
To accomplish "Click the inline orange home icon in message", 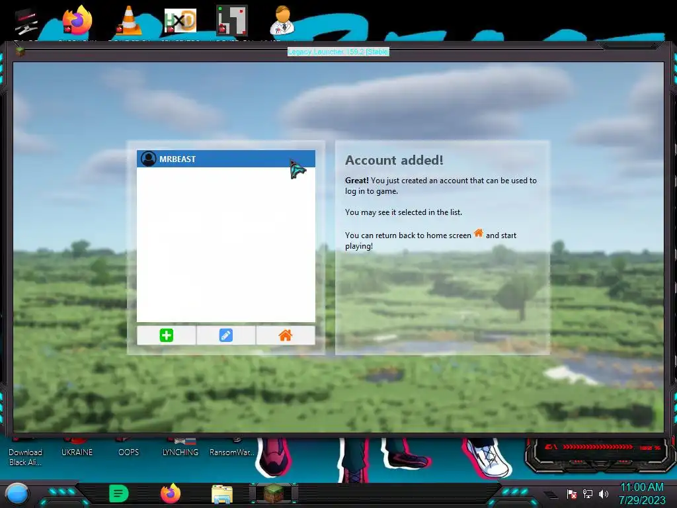I will (479, 233).
